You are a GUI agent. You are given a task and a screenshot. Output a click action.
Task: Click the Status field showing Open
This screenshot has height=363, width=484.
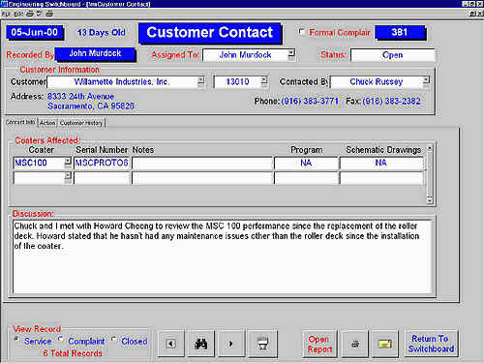pos(392,55)
